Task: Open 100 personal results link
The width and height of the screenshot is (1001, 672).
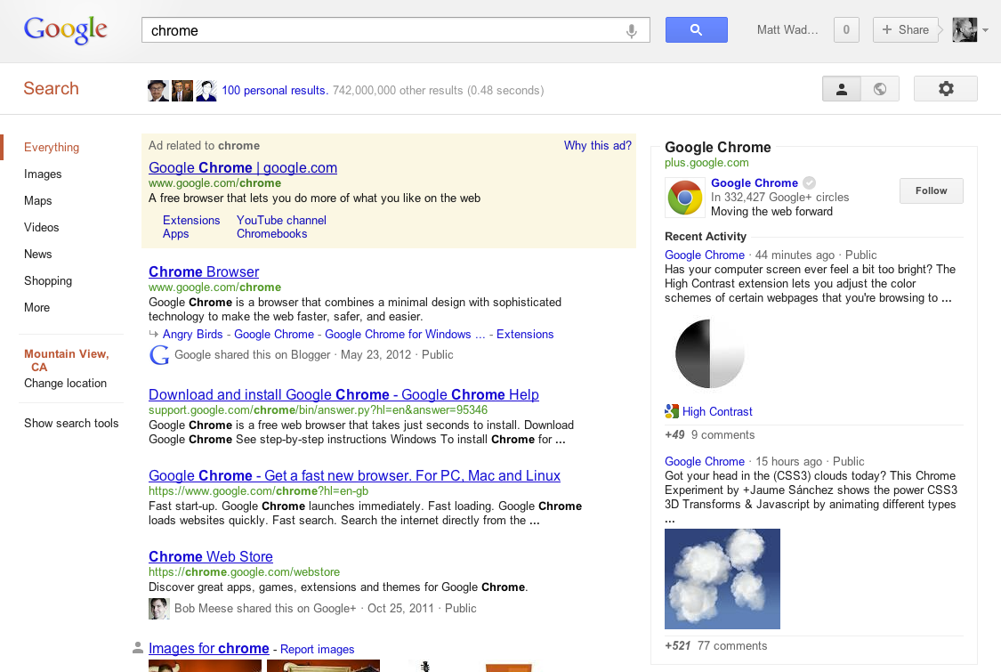Action: tap(275, 91)
